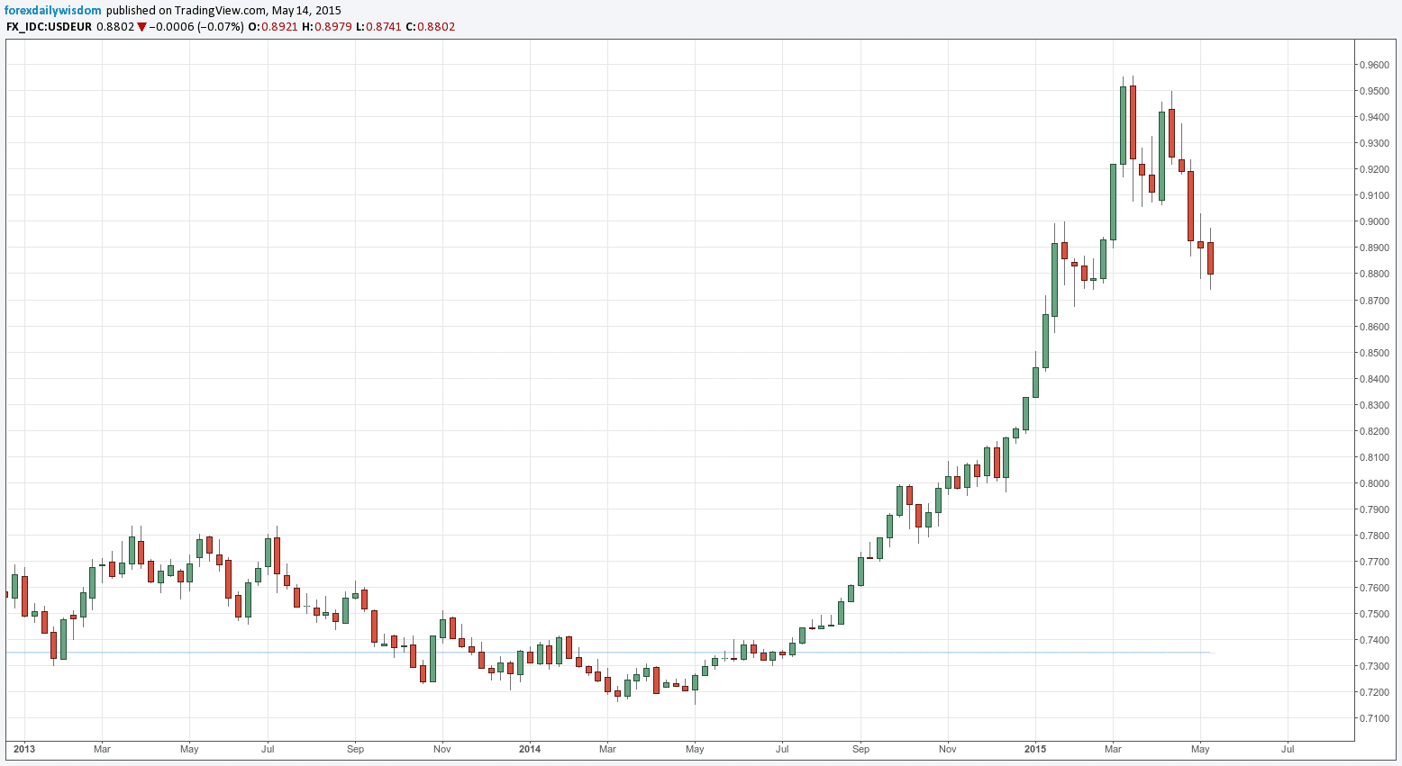Select the FX_IDC:USDEUR symbol label
The height and width of the screenshot is (766, 1402).
click(x=49, y=27)
